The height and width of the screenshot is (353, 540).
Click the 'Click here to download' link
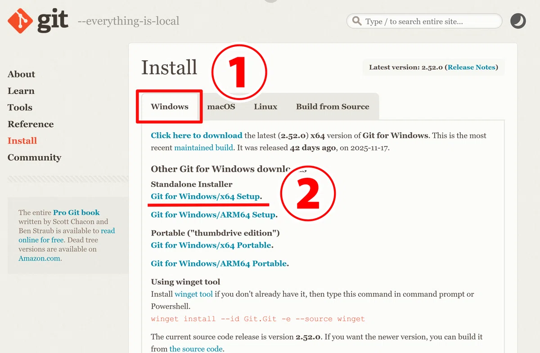197,135
